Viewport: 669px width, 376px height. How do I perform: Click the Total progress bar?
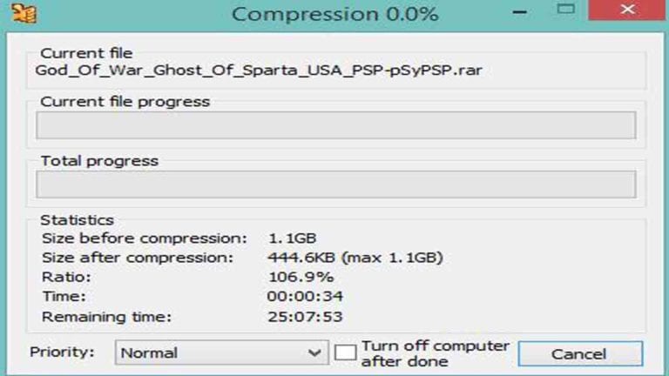[x=335, y=185]
